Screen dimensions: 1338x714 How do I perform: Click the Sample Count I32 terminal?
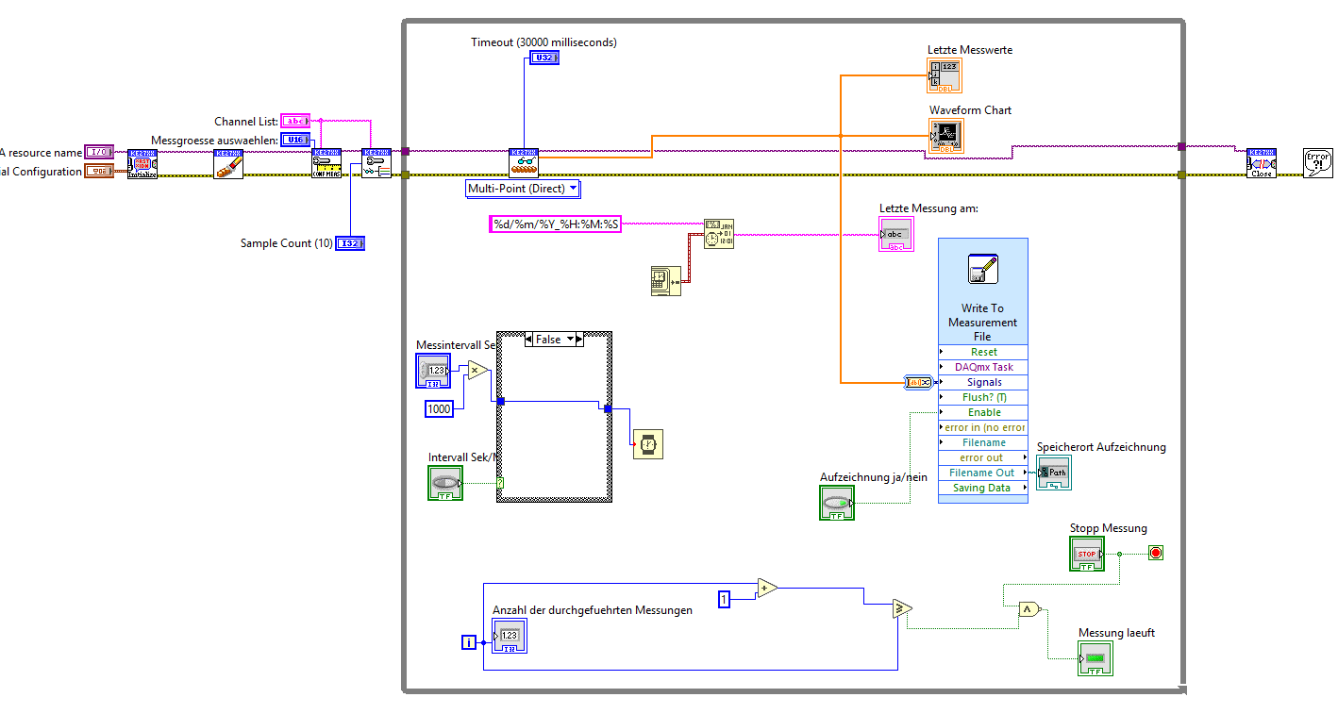(350, 243)
